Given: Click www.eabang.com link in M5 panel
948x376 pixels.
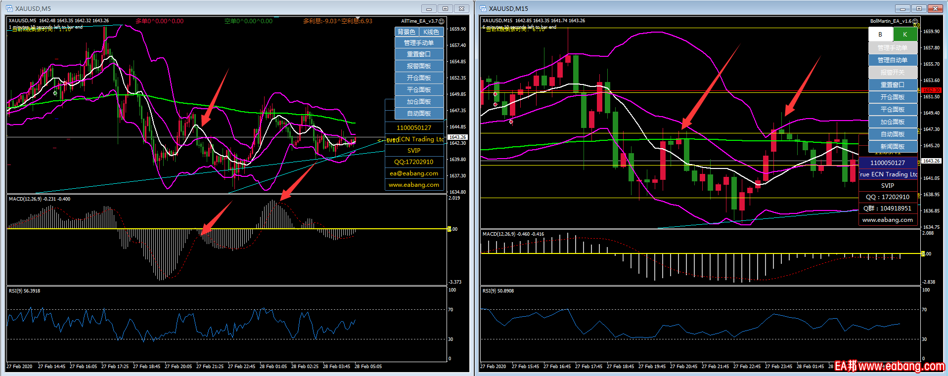Looking at the screenshot, I should pos(414,185).
